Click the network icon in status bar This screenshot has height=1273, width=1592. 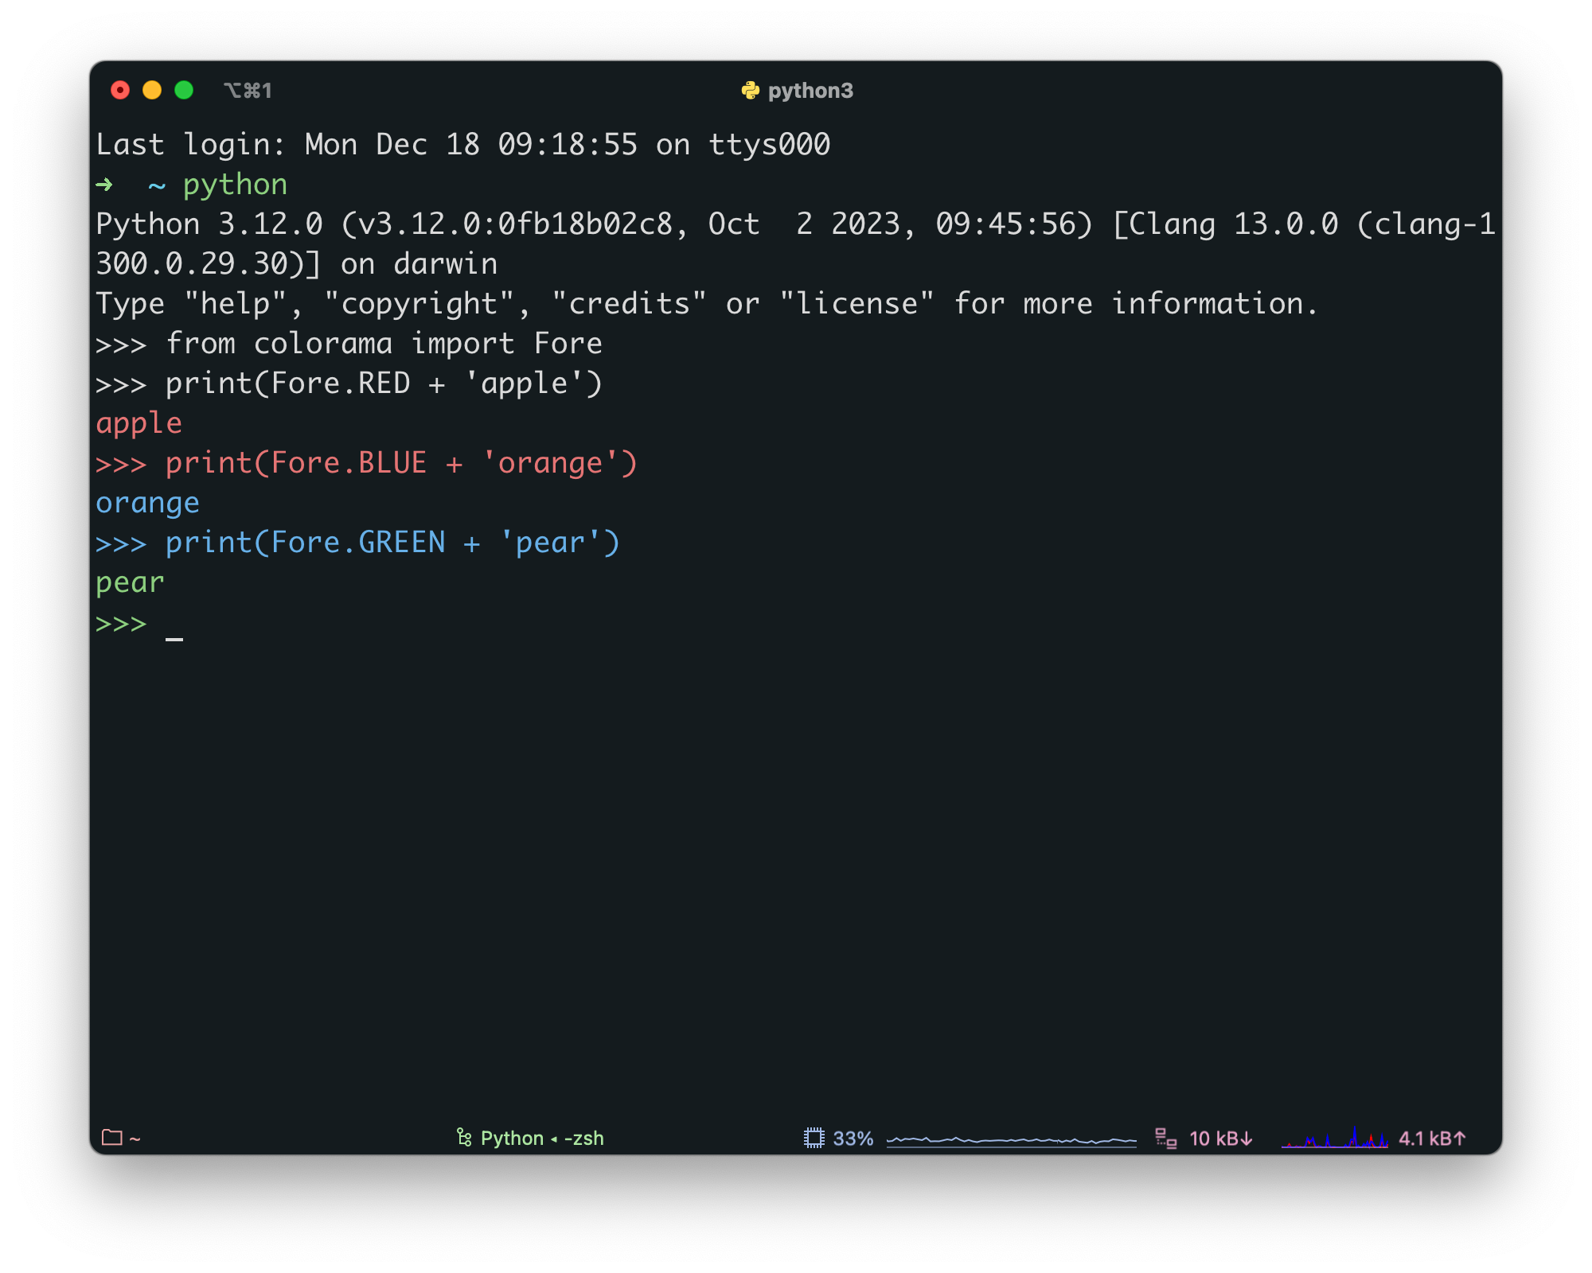(1166, 1139)
